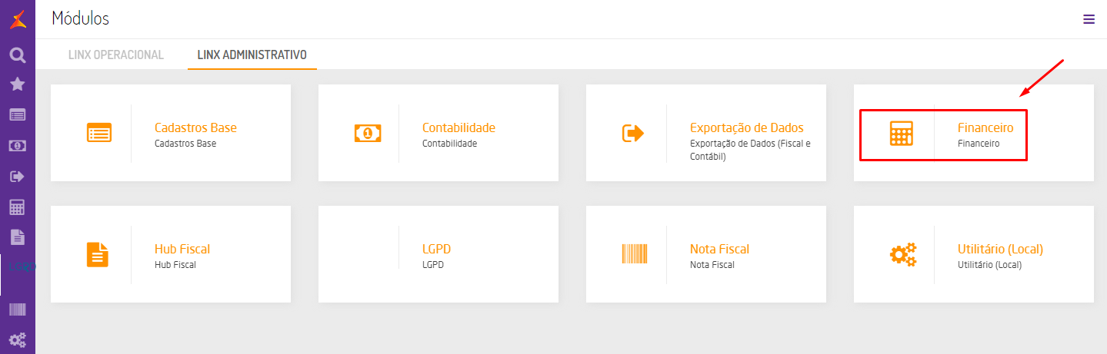Select the document icon in the sidebar

tap(17, 237)
